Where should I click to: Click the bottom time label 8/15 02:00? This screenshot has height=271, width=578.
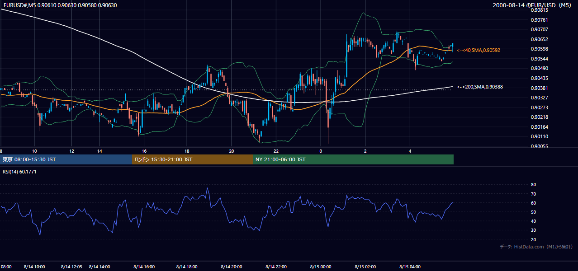[366, 266]
